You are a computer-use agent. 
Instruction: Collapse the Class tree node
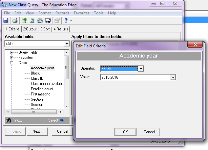pyautogui.click(x=12, y=63)
